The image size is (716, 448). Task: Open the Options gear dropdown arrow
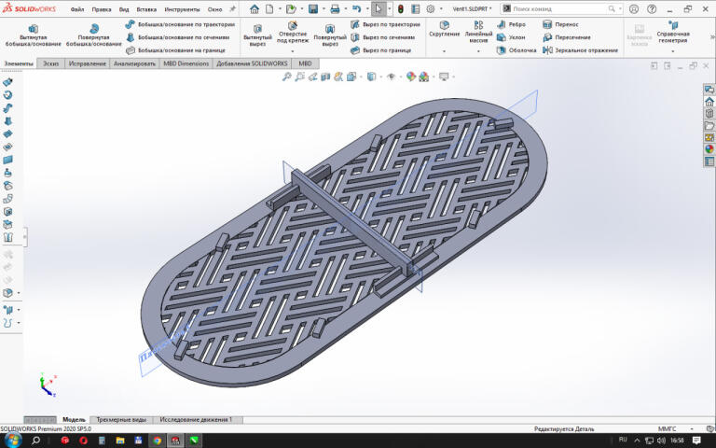pyautogui.click(x=441, y=8)
